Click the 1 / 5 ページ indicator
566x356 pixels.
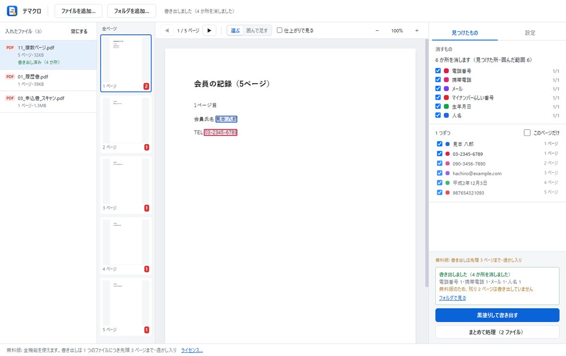tap(188, 31)
